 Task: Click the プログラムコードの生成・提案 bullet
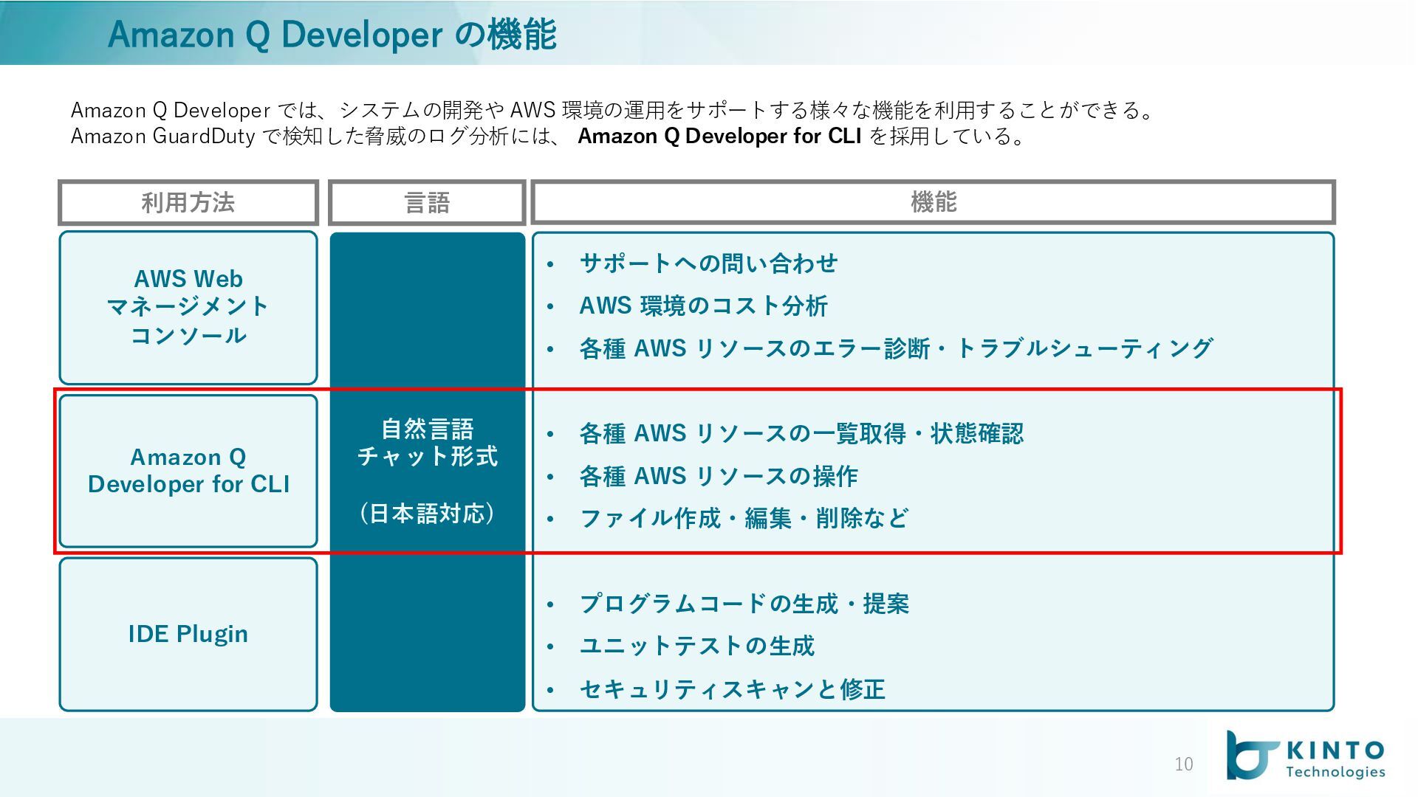pos(744,604)
